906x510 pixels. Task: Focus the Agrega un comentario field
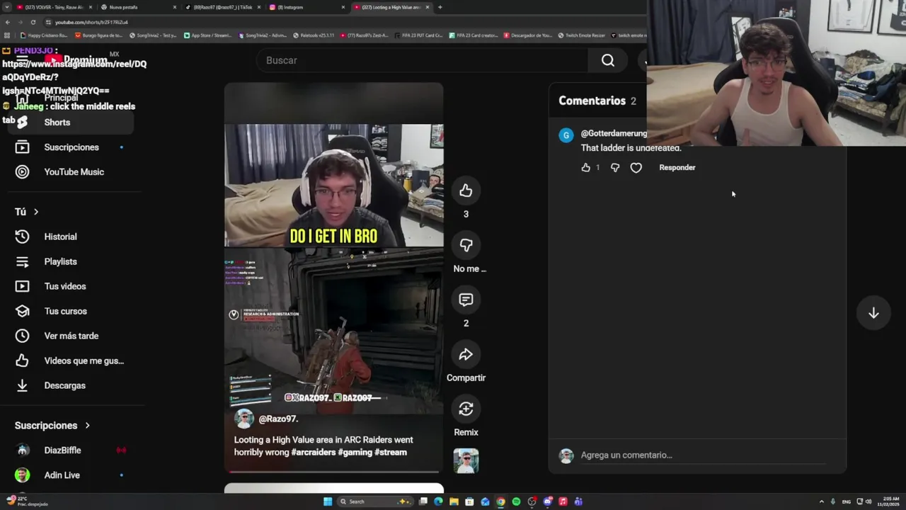(703, 455)
